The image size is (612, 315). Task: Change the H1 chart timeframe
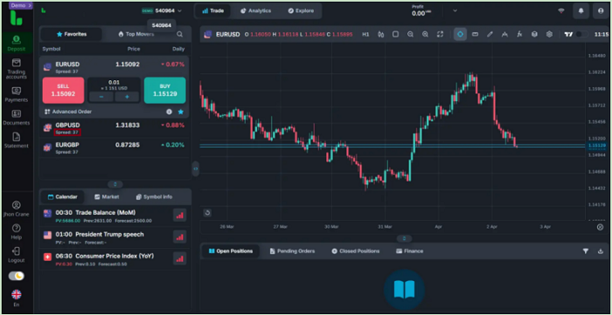click(x=365, y=34)
